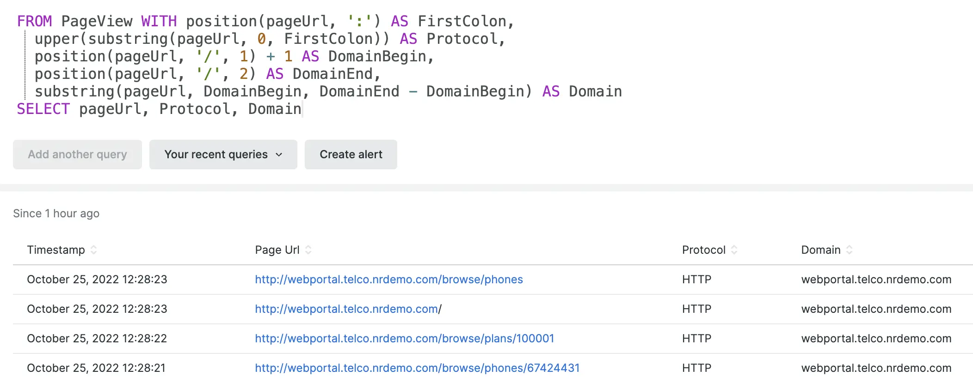
Task: Click Domain cell in the 12:28:22 row
Action: pyautogui.click(x=876, y=339)
